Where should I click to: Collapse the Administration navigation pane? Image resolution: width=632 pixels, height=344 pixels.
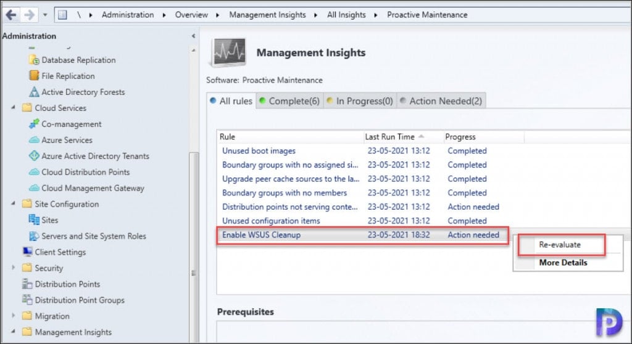click(x=193, y=36)
